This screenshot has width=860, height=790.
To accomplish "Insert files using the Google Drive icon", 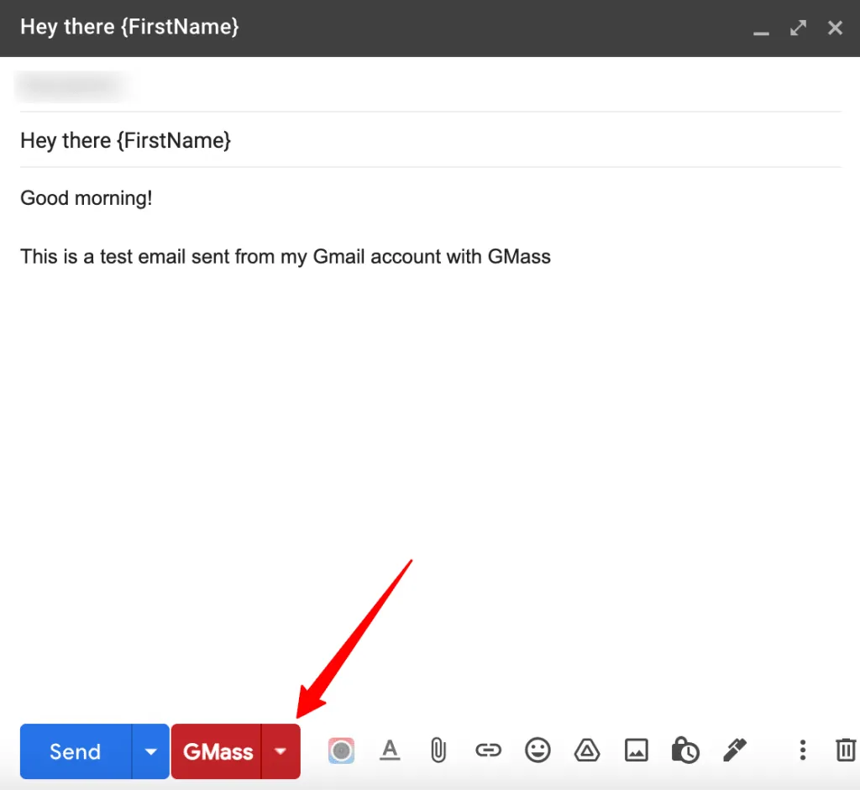I will tap(587, 750).
